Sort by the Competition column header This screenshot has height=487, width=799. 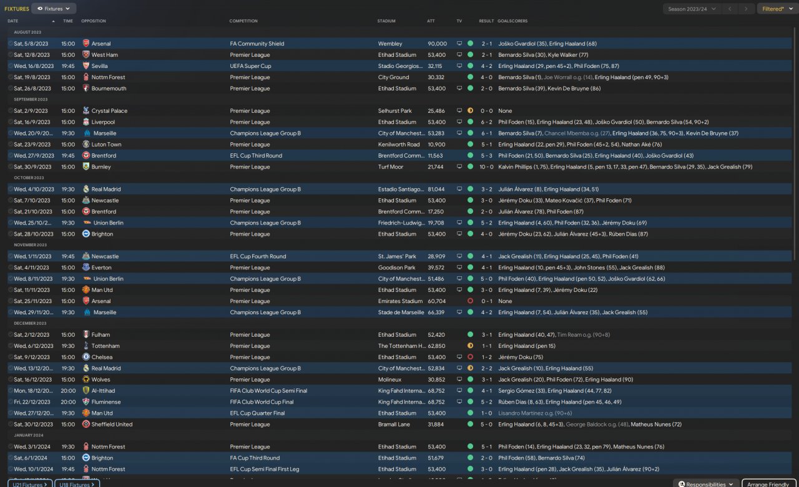click(243, 21)
